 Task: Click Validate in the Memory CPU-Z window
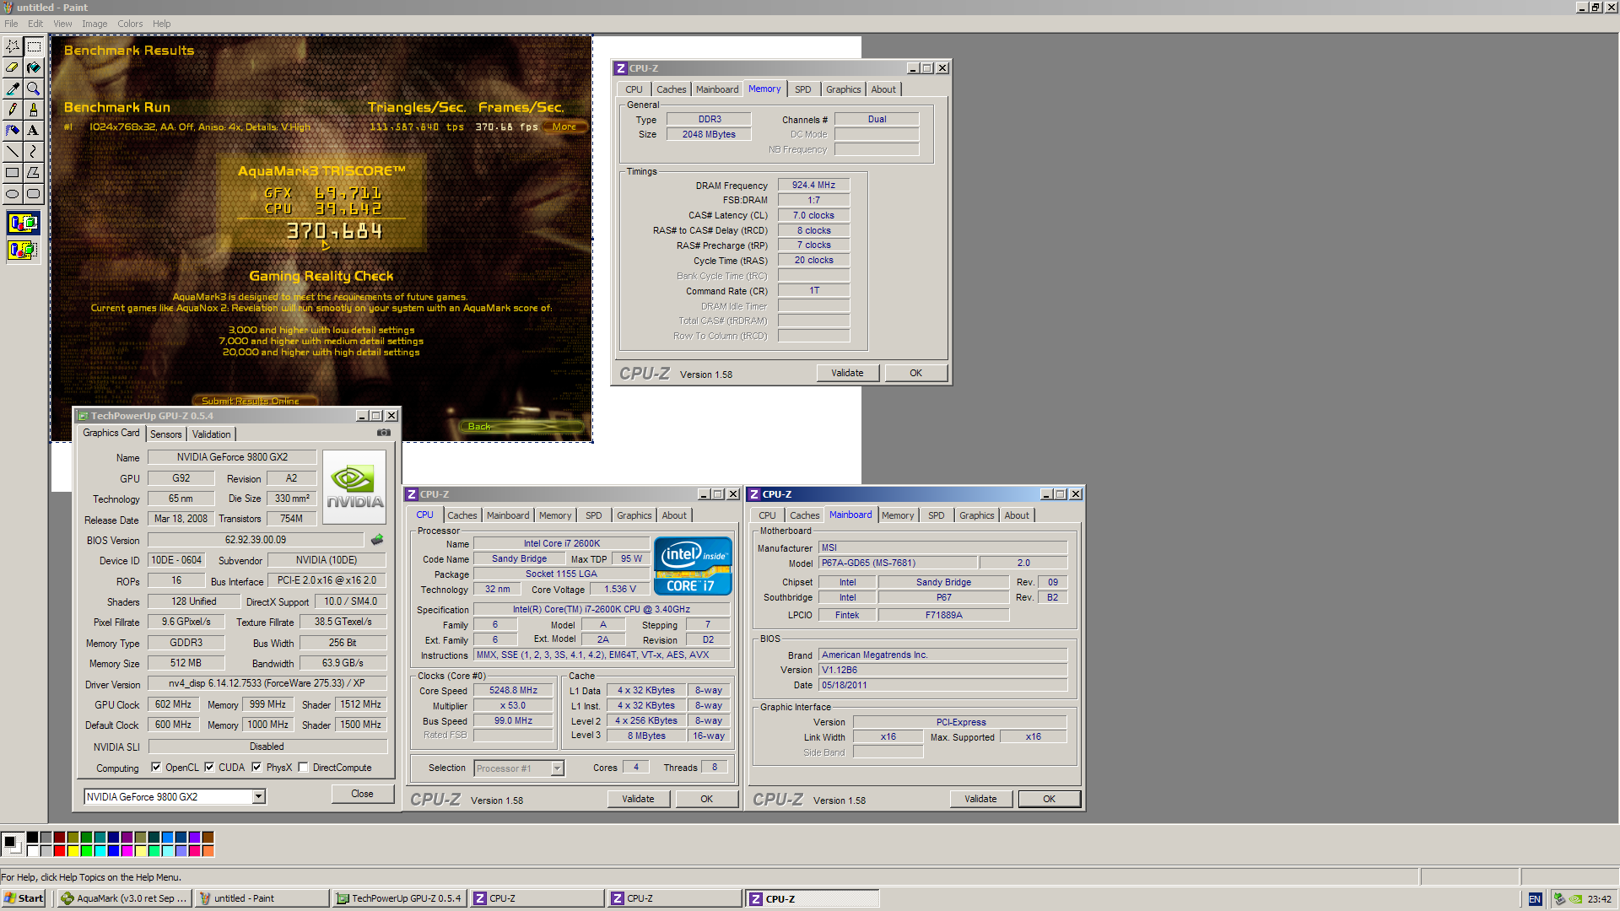pyautogui.click(x=847, y=373)
